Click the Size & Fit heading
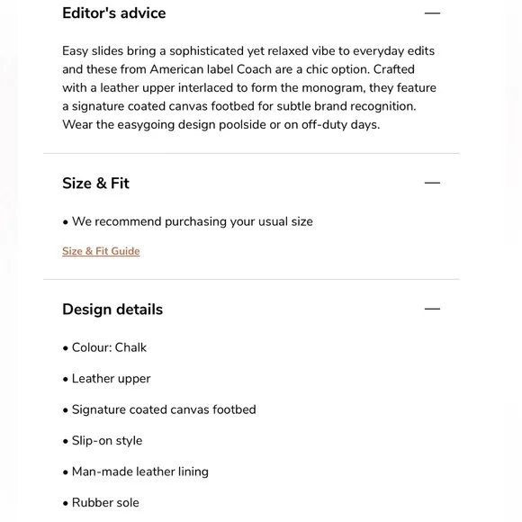The image size is (522, 522). pyautogui.click(x=95, y=183)
